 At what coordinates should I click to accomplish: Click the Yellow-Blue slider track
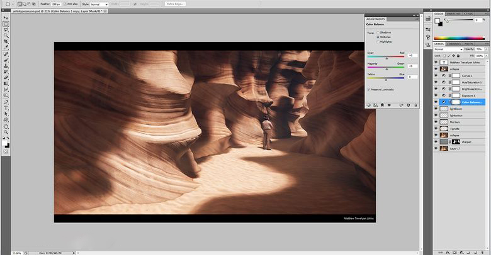[x=385, y=78]
